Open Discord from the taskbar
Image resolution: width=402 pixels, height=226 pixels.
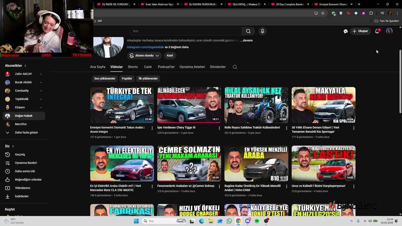(247, 221)
